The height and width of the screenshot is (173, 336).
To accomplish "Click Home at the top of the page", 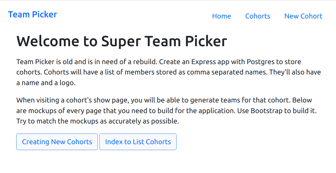I will point(221,16).
